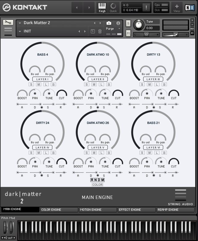Click the panic exclamation mark button
Viewport: 198px width, 241px height.
tap(146, 8)
